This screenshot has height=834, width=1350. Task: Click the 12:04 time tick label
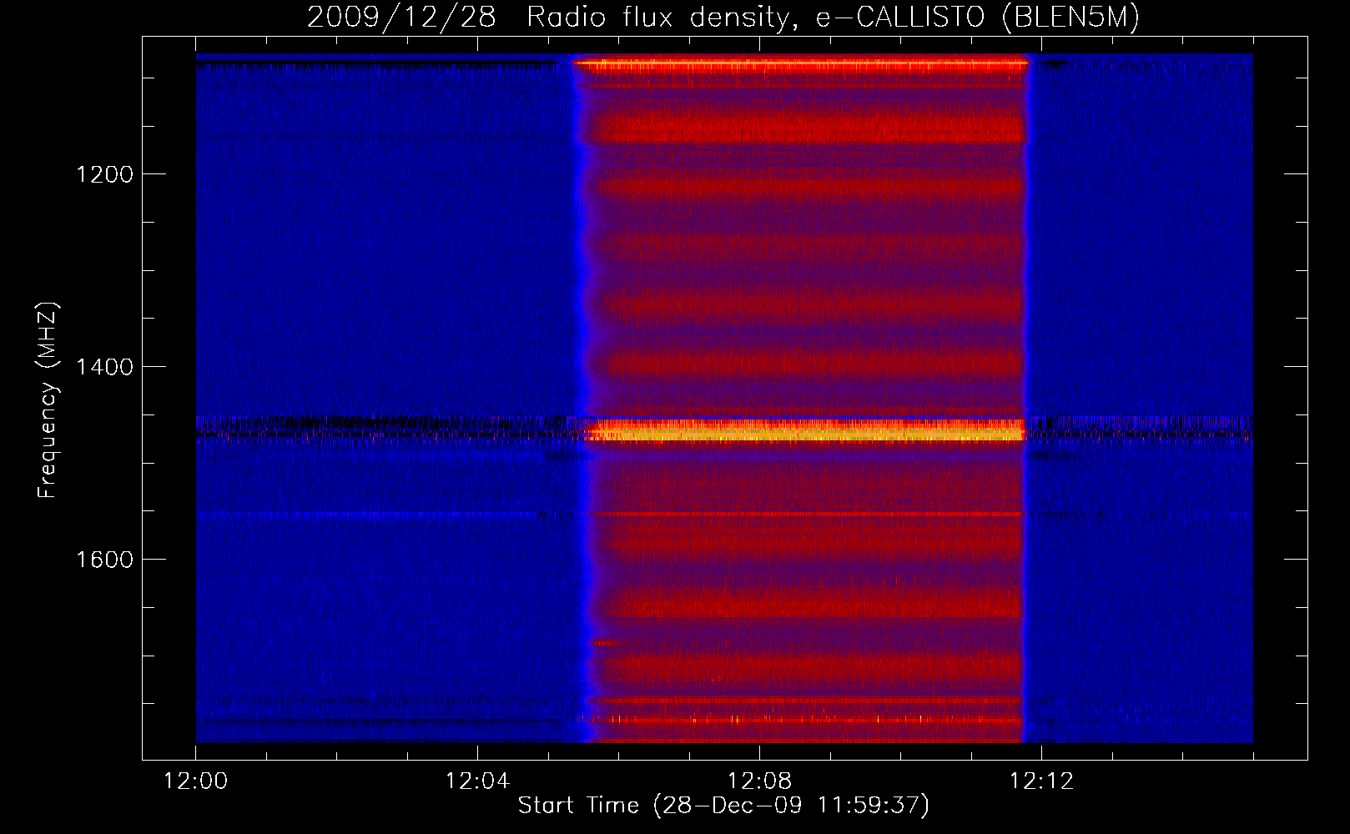pyautogui.click(x=477, y=781)
